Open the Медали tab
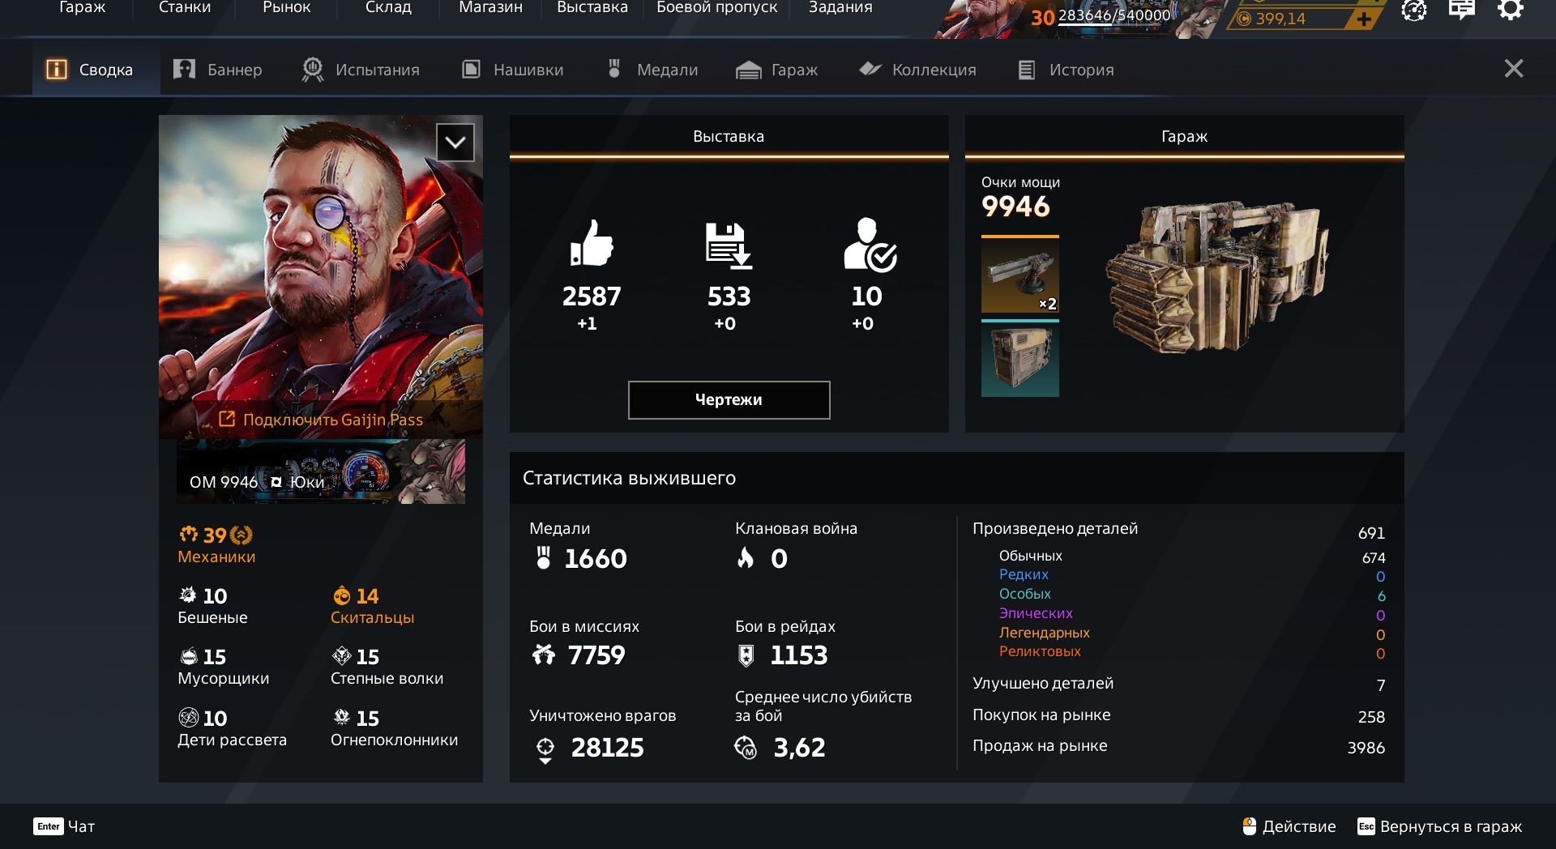 (652, 70)
